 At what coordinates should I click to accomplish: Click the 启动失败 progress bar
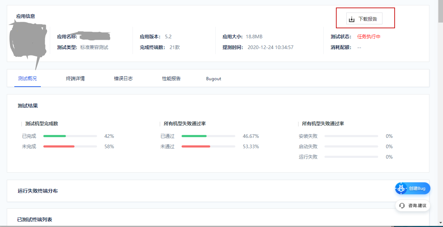tap(351, 146)
